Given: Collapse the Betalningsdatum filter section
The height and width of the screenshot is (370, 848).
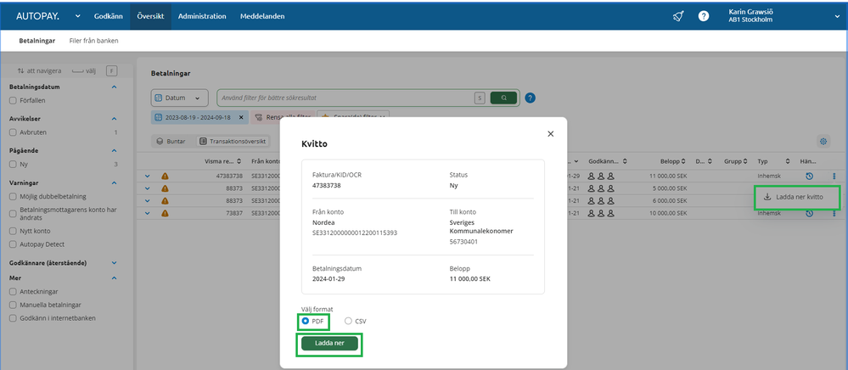Looking at the screenshot, I should pyautogui.click(x=114, y=87).
